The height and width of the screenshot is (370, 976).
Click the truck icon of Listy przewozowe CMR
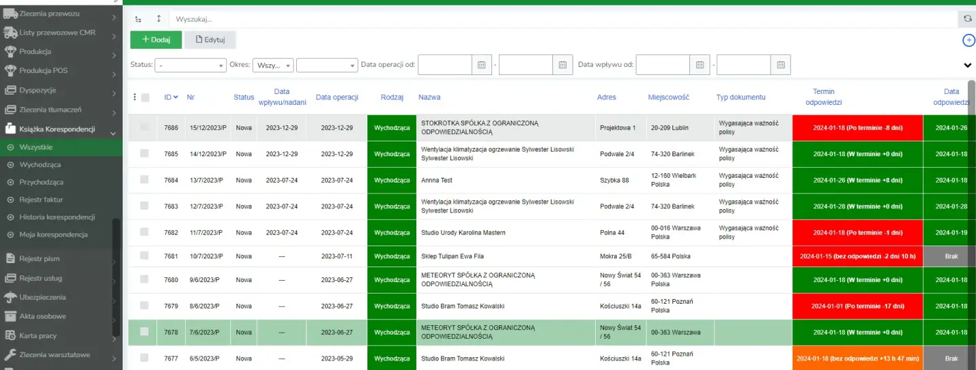point(9,32)
